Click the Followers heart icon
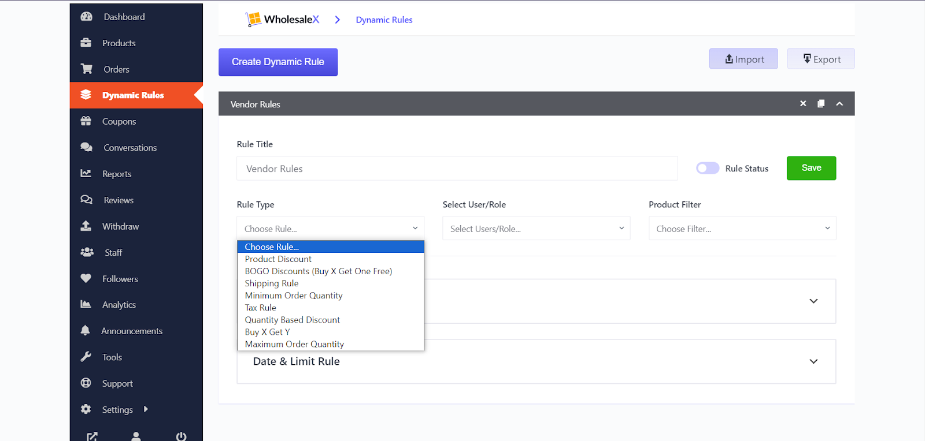This screenshot has width=925, height=441. click(86, 278)
